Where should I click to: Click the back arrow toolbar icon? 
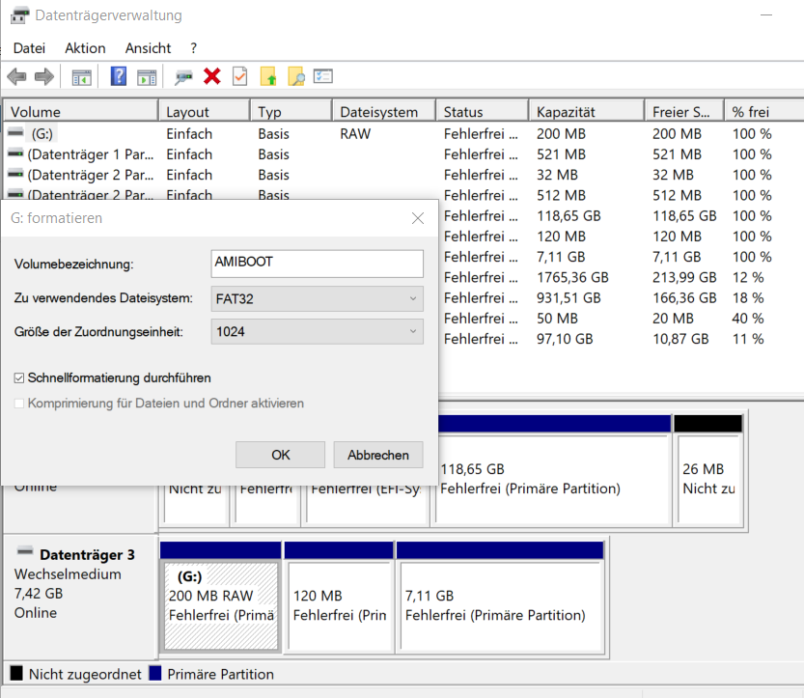click(16, 77)
